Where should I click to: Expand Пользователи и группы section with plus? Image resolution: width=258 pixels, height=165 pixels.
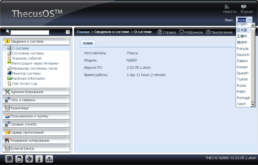tap(68, 114)
